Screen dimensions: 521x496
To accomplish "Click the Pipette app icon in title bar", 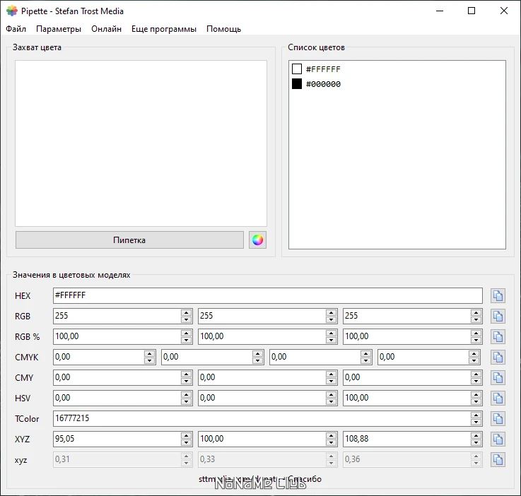I will [x=11, y=11].
